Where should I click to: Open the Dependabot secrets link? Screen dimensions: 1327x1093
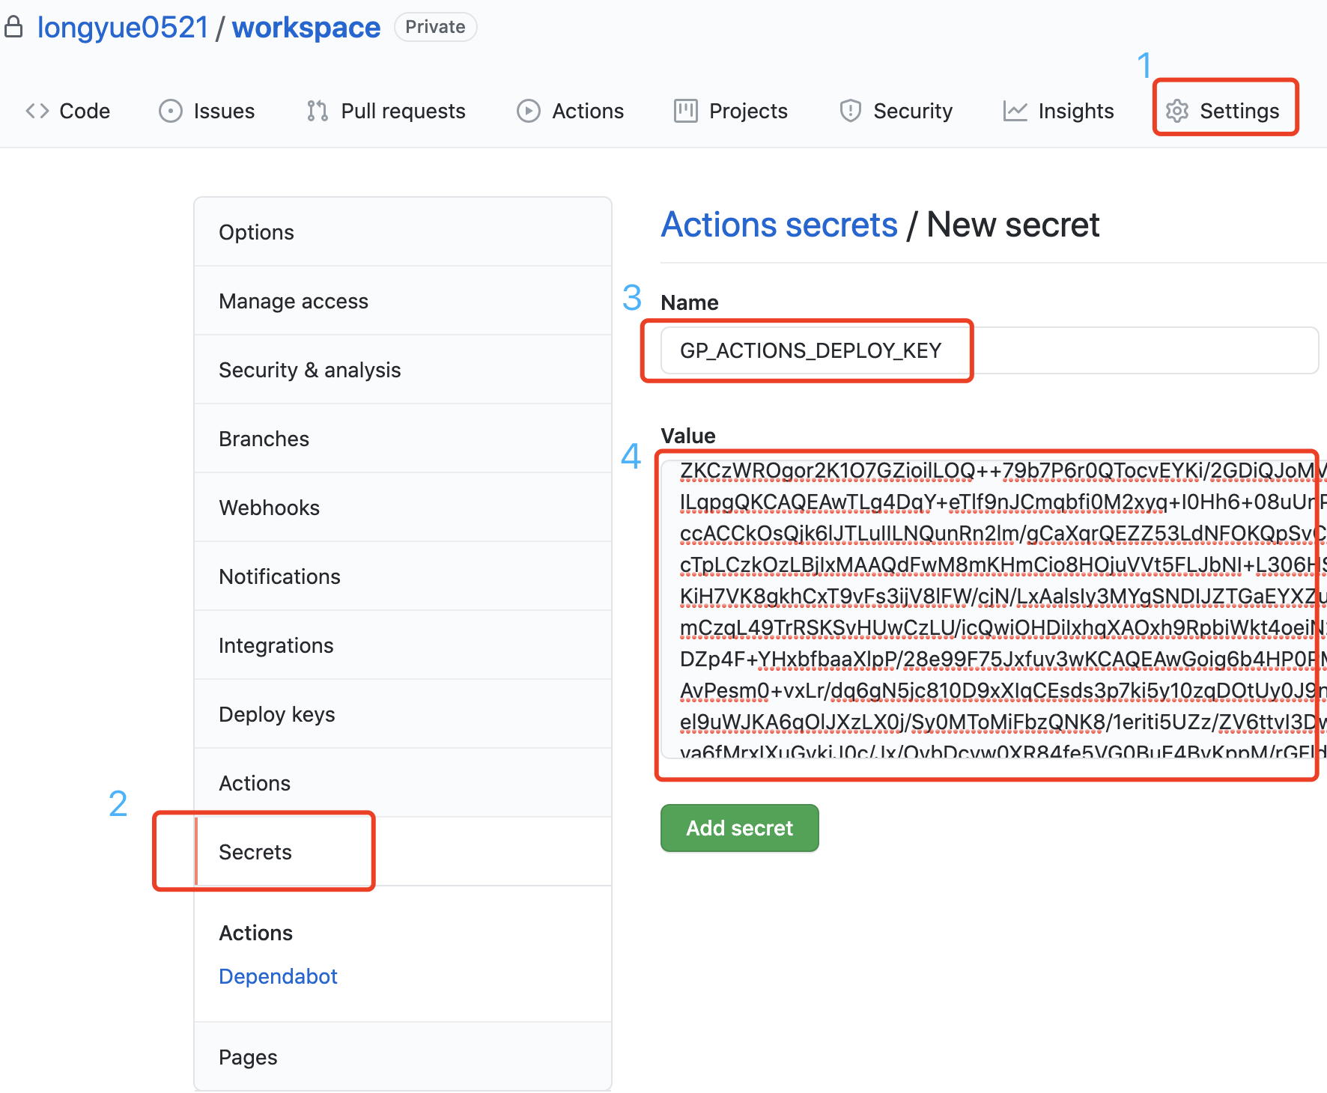(278, 976)
